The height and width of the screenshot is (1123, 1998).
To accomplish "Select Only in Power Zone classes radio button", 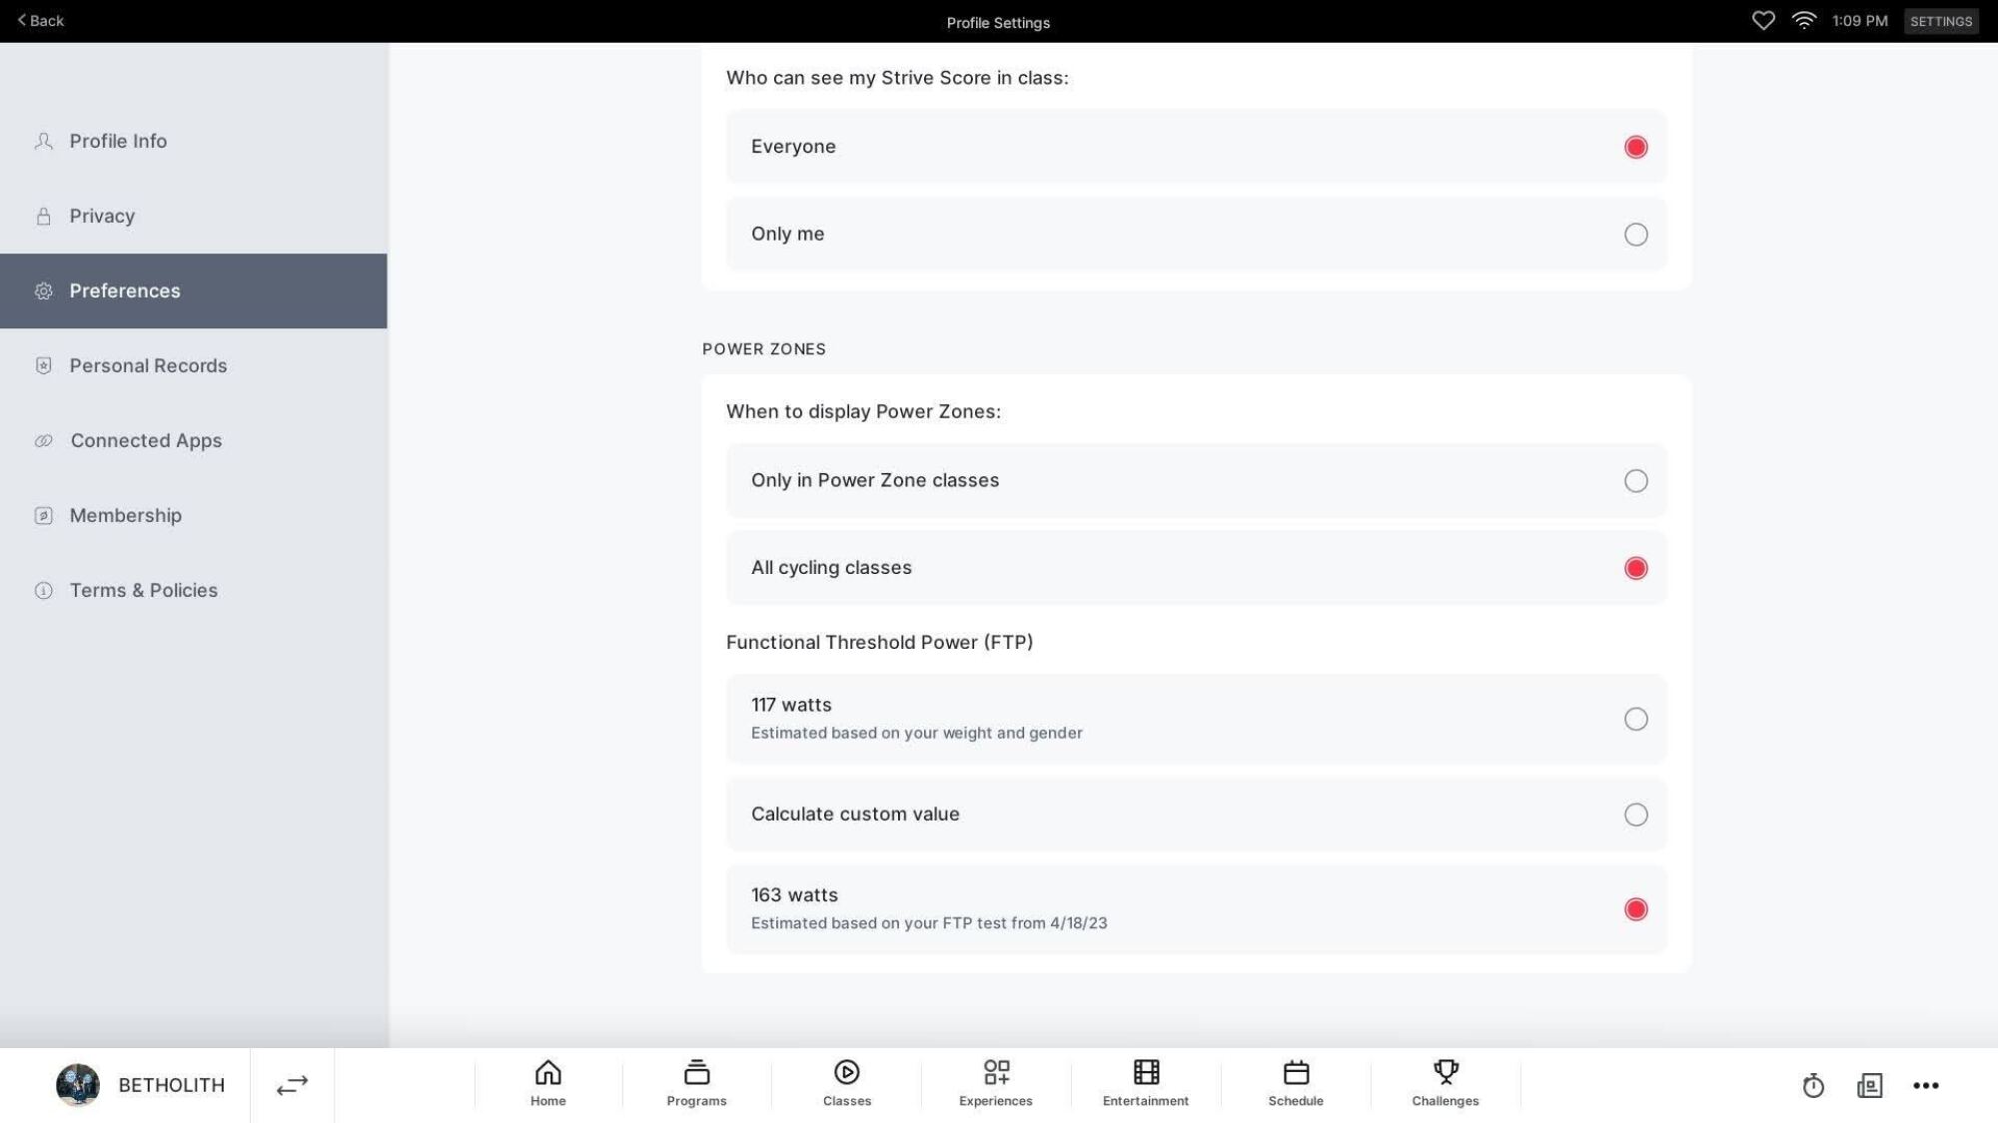I will click(x=1634, y=480).
